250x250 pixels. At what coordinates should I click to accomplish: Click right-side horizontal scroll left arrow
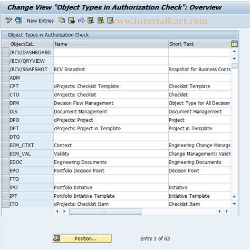(x=219, y=211)
